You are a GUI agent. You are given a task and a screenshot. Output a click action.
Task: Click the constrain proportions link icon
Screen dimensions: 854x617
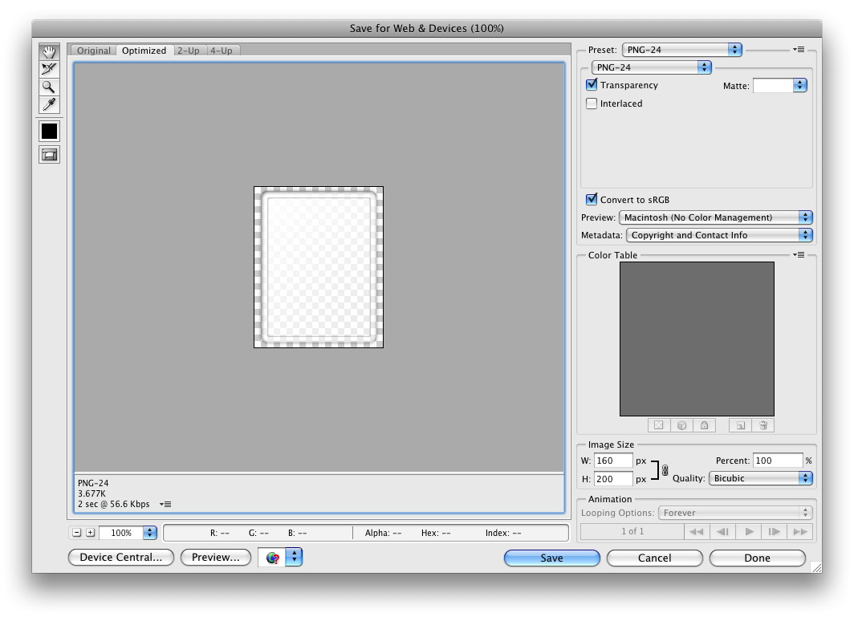(x=665, y=471)
